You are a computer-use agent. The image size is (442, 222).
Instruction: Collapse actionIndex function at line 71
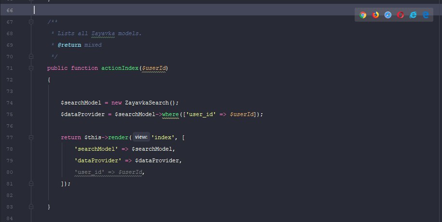31,68
